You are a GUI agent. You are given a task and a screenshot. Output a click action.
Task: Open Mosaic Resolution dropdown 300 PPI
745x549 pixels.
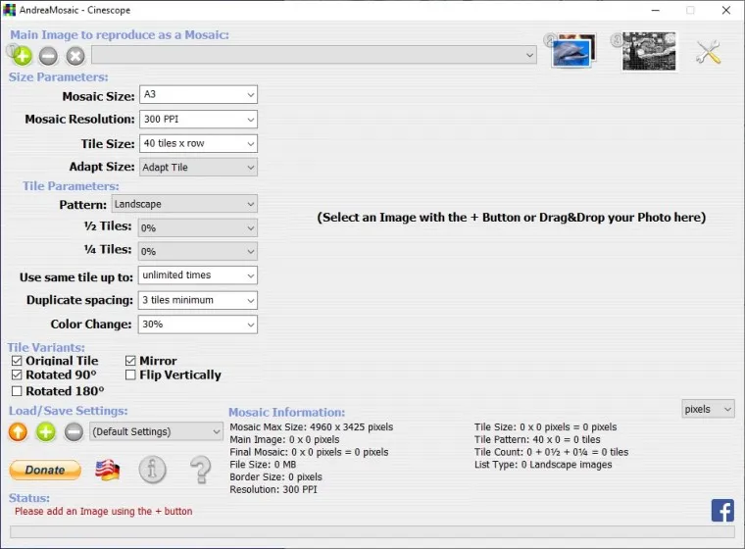tap(199, 120)
